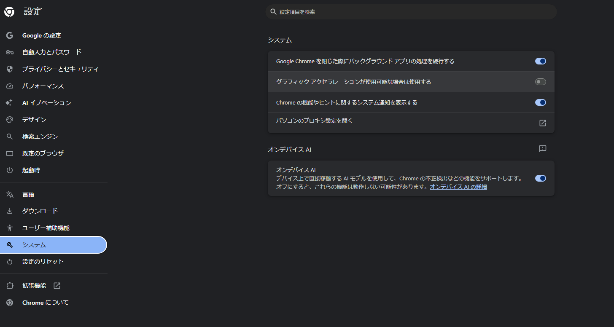Click the translate icon for 言語
Image resolution: width=614 pixels, height=327 pixels.
coord(10,194)
